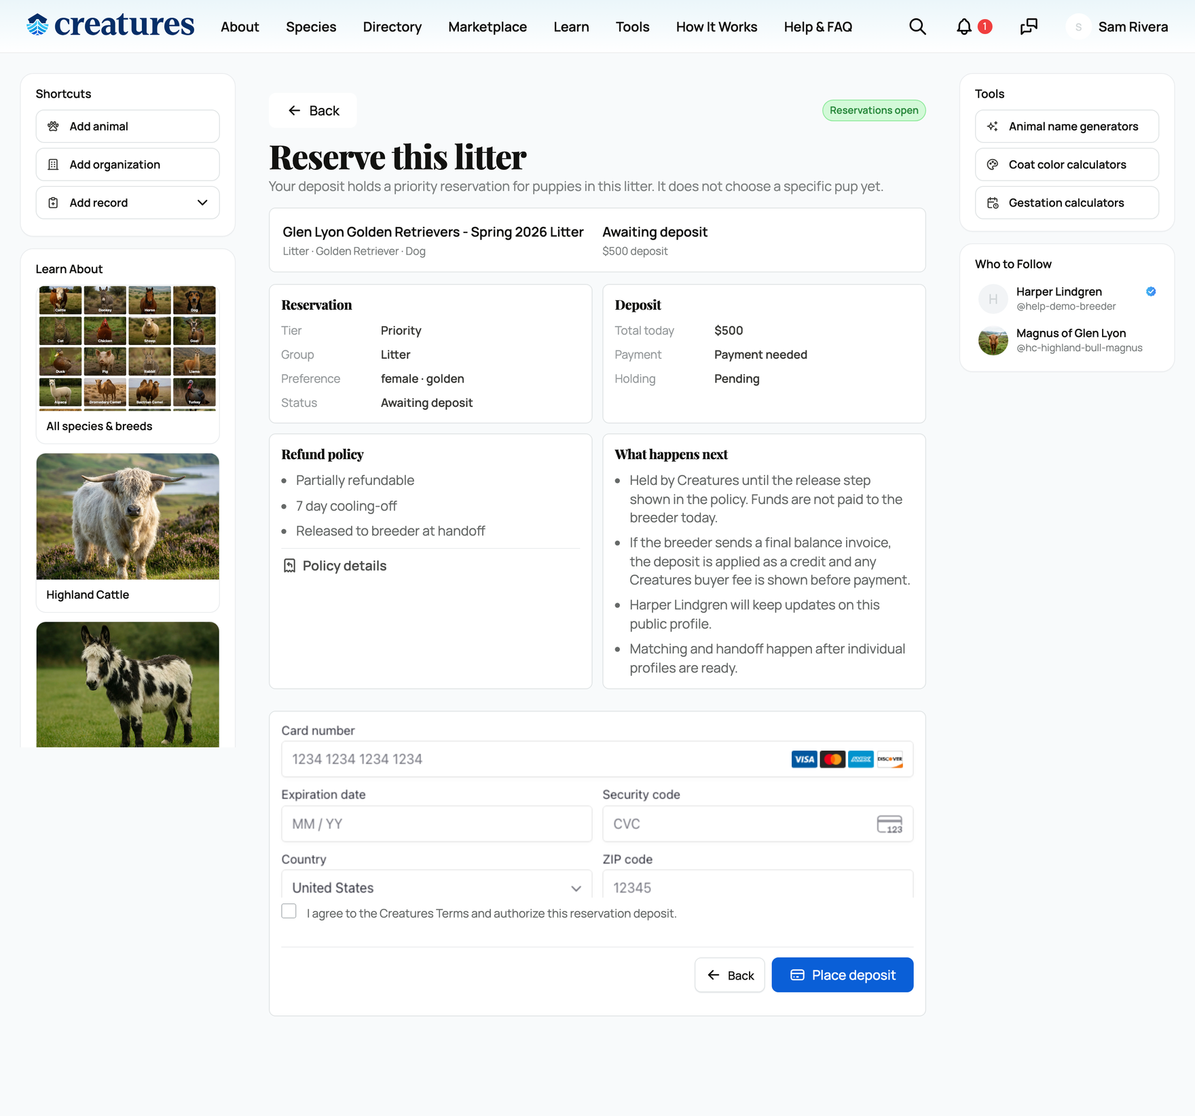Click Harper Lindgren verified badge
Screen dimensions: 1195x1116
click(x=1151, y=291)
